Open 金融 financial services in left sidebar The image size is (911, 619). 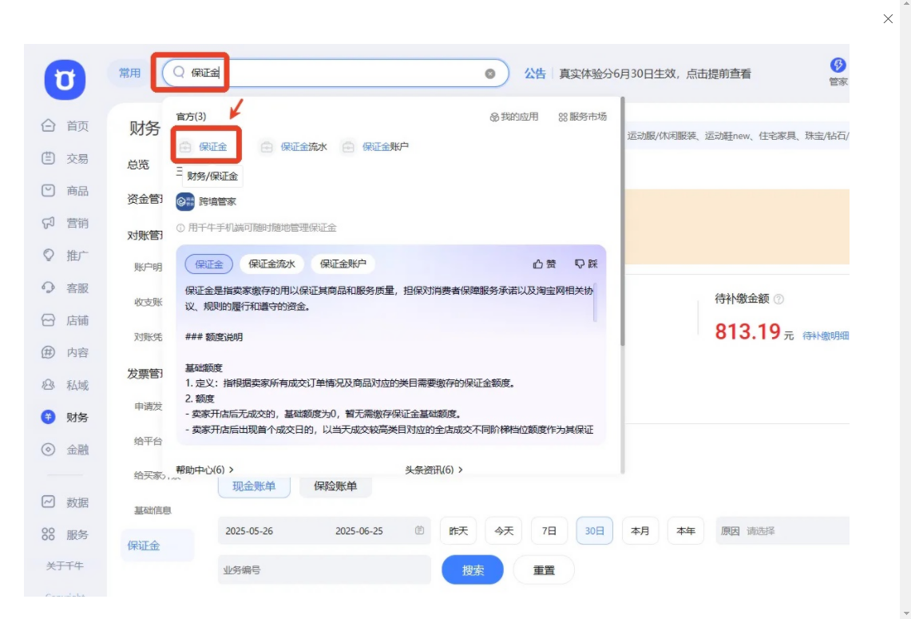(x=65, y=450)
